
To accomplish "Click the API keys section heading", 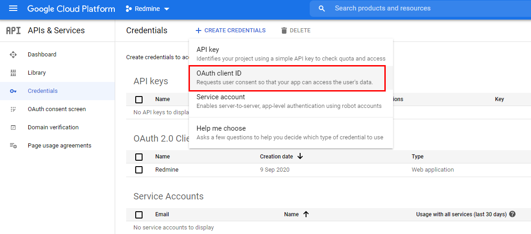I will point(151,81).
